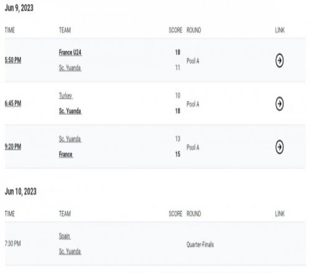Open the Spain team link
The image size is (311, 273).
(65, 236)
